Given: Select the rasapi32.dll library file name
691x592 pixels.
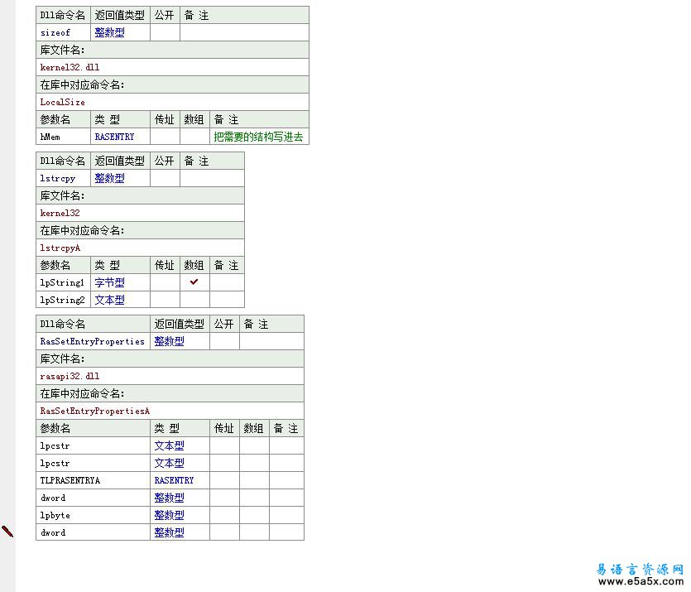Looking at the screenshot, I should 70,377.
